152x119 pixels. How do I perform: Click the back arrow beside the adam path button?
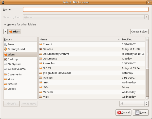tap(6, 32)
